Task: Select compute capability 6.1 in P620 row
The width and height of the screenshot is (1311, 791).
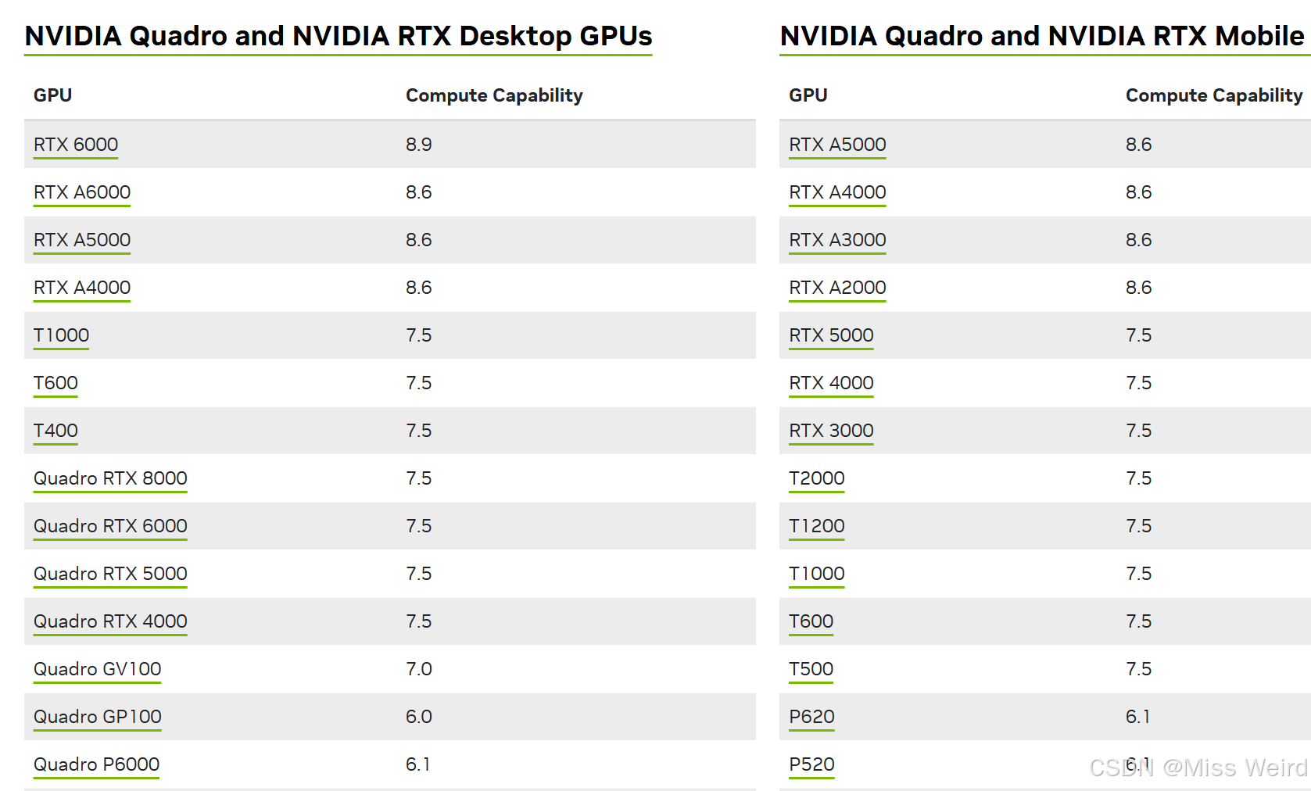Action: point(1137,717)
